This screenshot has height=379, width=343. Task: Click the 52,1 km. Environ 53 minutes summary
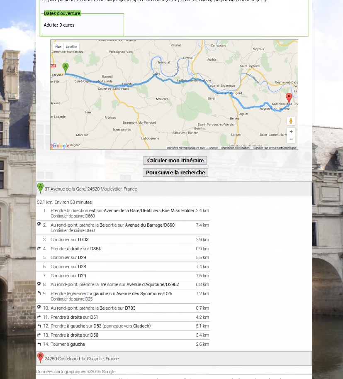click(x=64, y=202)
